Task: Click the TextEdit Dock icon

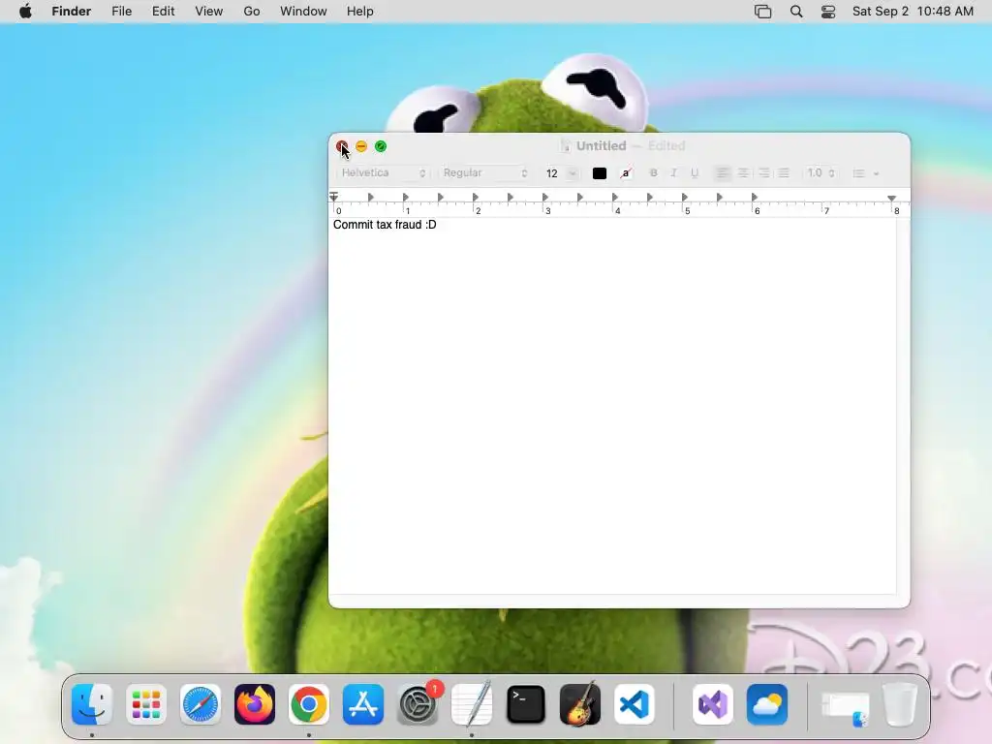Action: (x=472, y=704)
